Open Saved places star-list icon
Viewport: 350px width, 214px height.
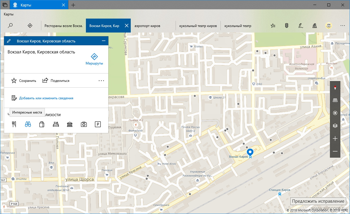click(x=273, y=26)
